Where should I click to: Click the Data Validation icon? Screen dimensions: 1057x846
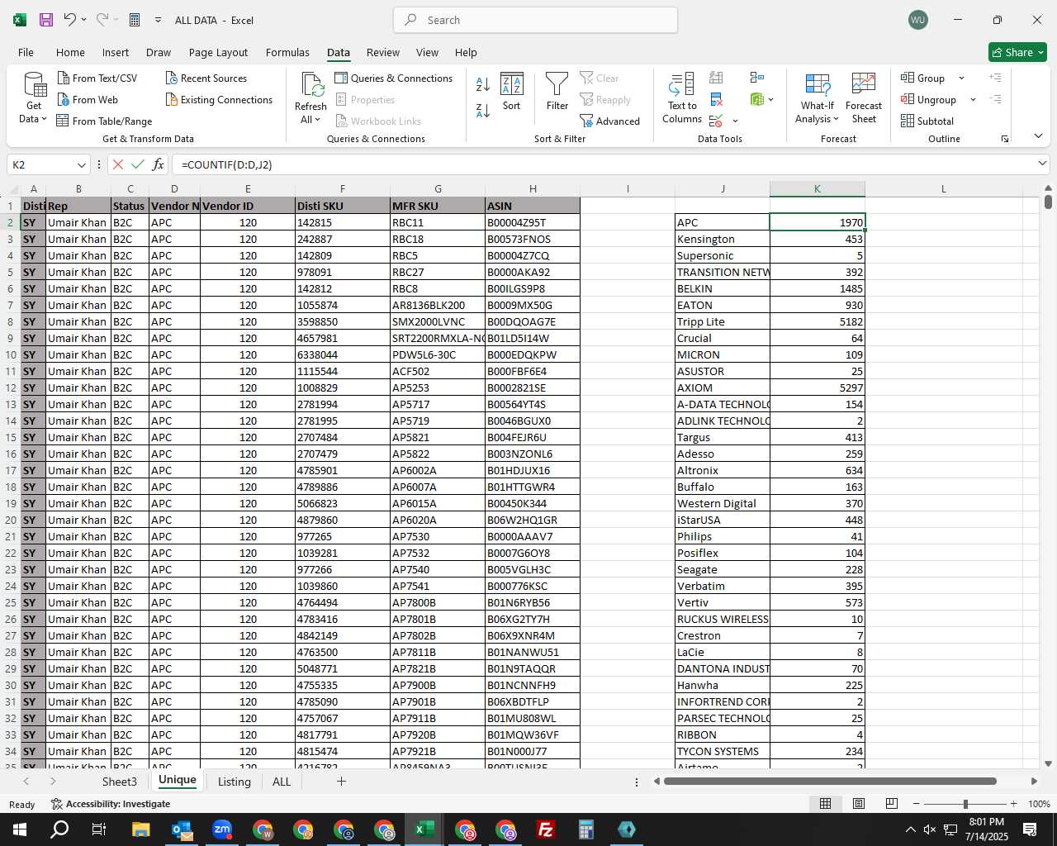point(715,121)
